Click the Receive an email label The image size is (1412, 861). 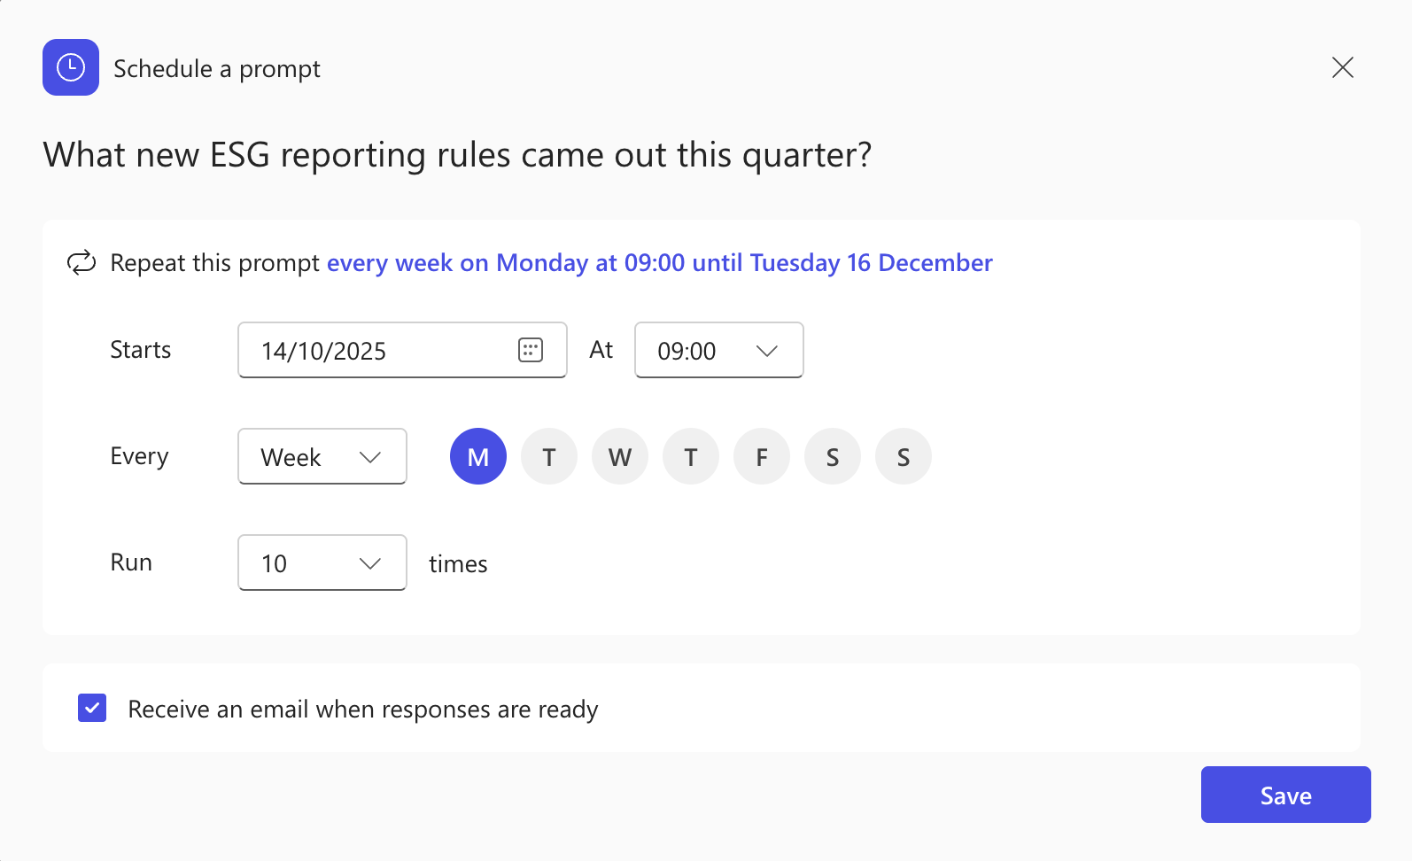pos(363,709)
